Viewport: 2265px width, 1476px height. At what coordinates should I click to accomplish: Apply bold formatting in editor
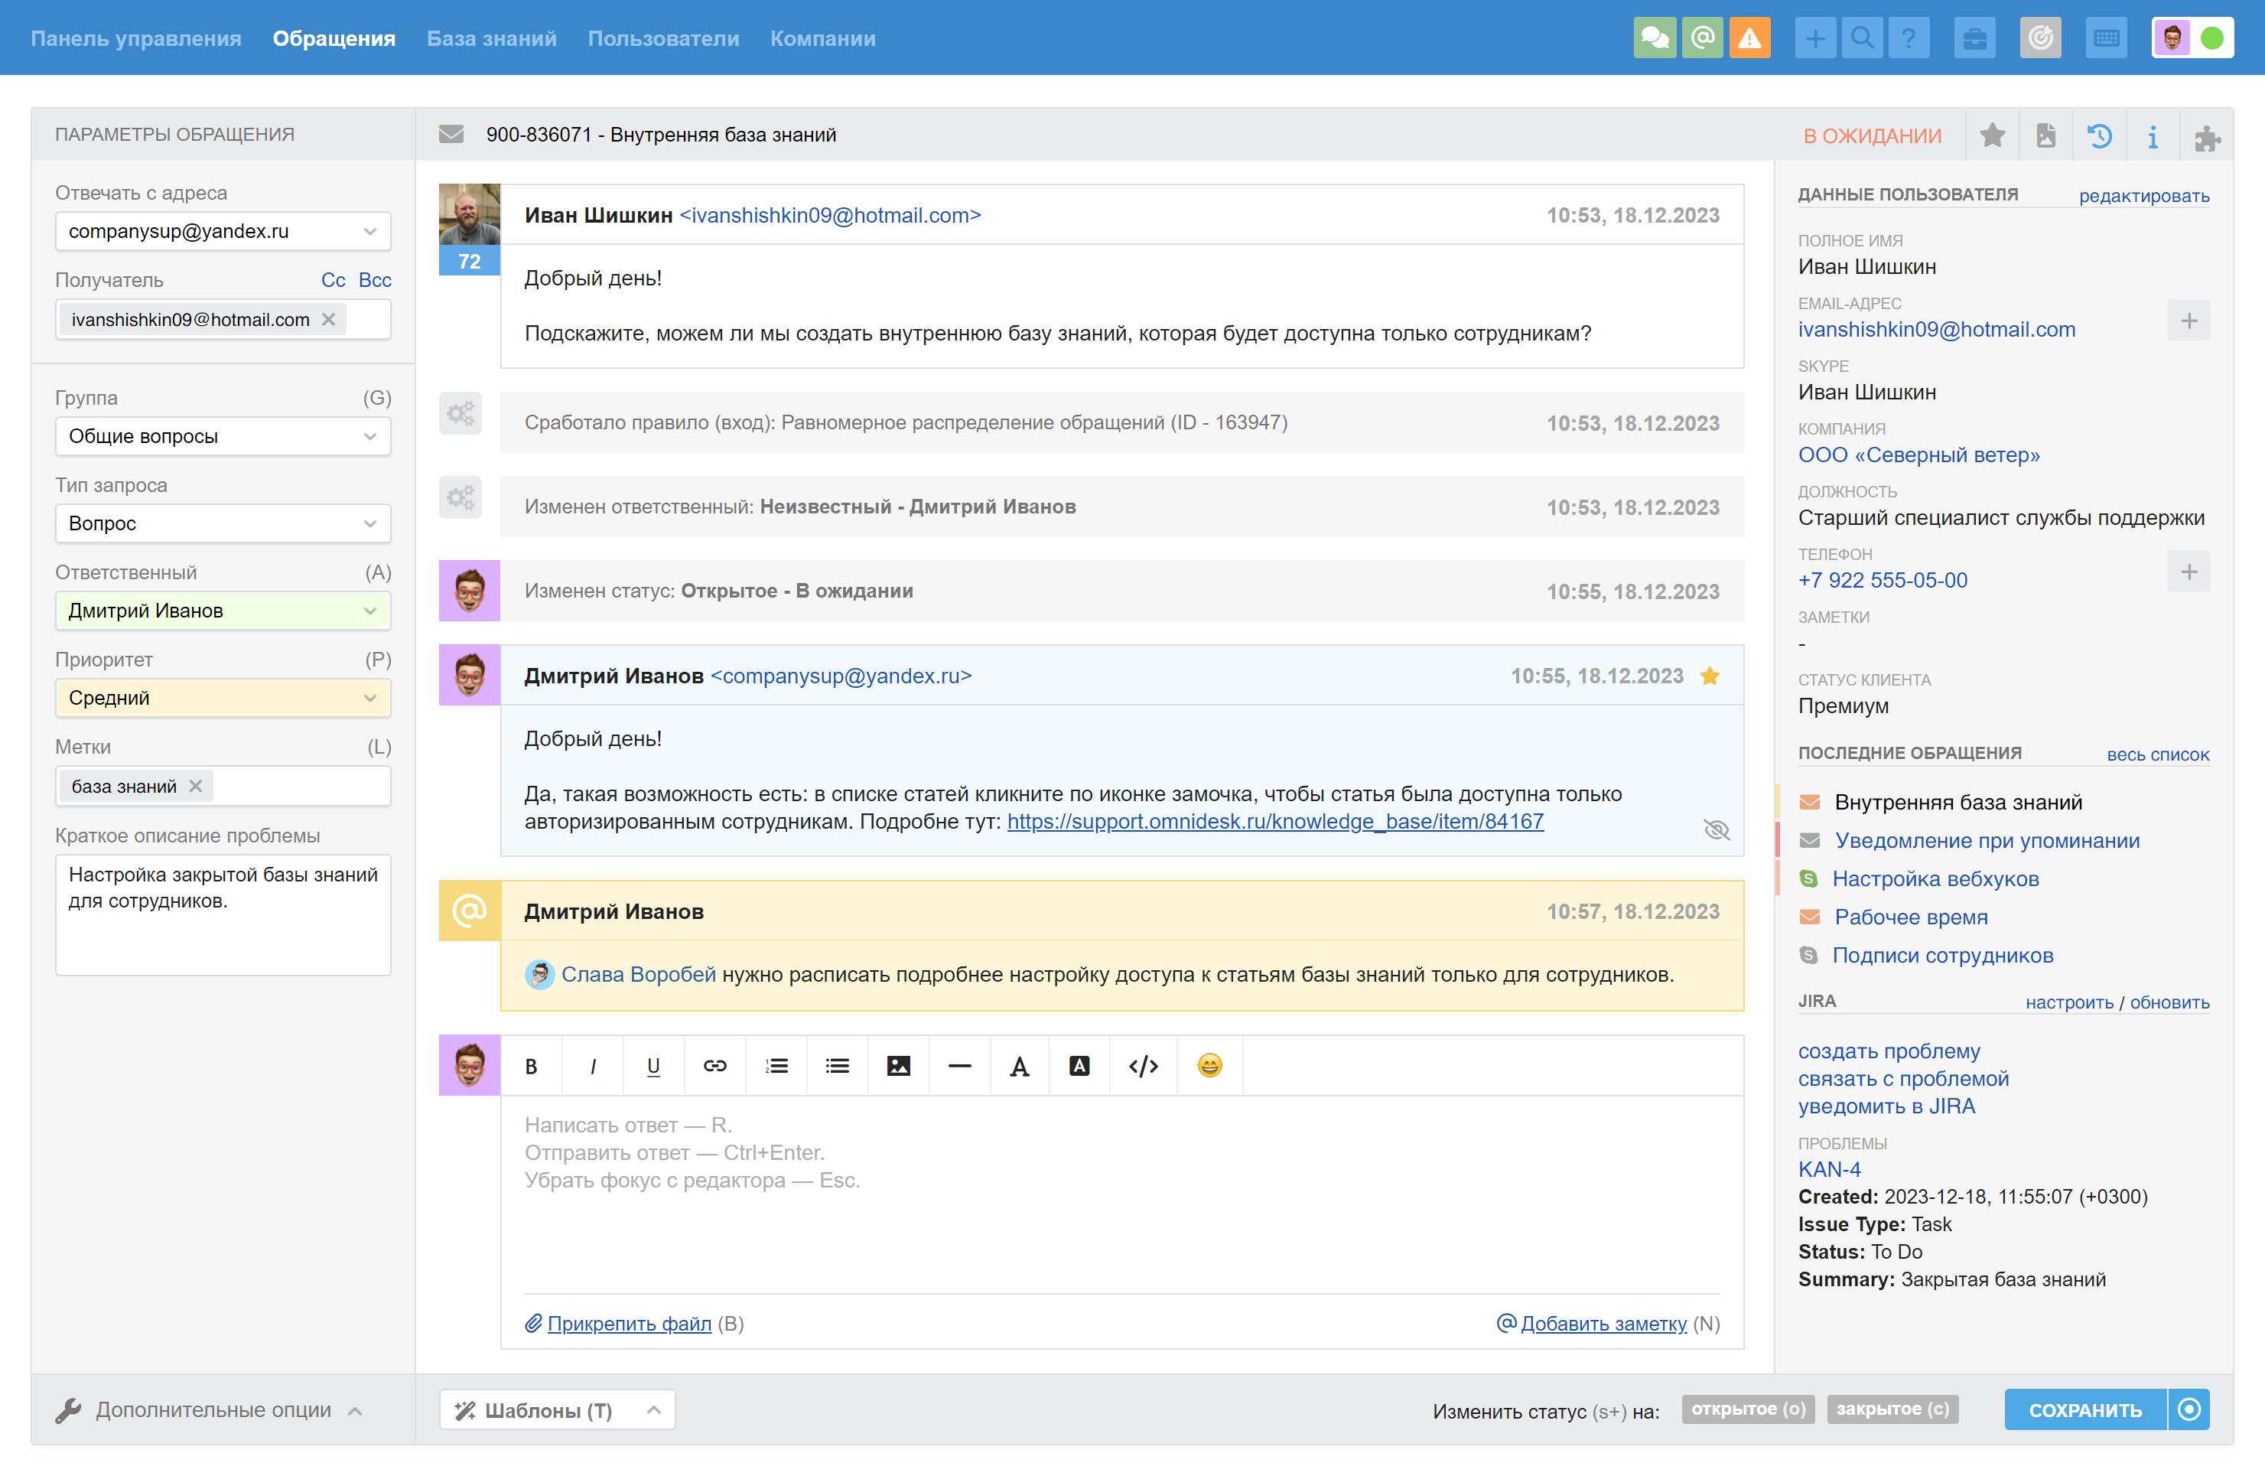point(531,1066)
